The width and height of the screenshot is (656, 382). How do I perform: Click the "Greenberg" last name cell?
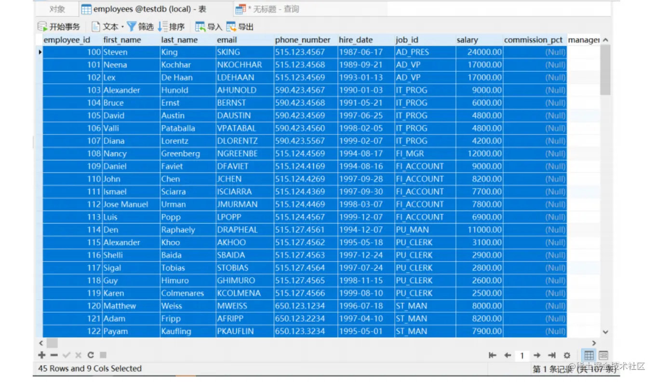pyautogui.click(x=188, y=154)
